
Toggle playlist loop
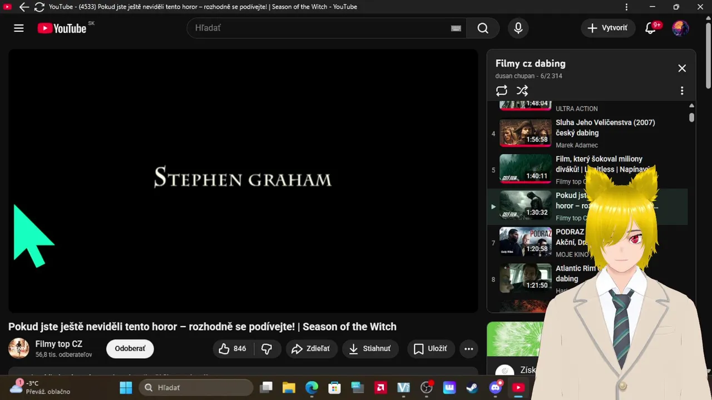pyautogui.click(x=502, y=91)
